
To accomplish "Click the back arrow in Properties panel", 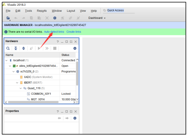I will point(59,118).
